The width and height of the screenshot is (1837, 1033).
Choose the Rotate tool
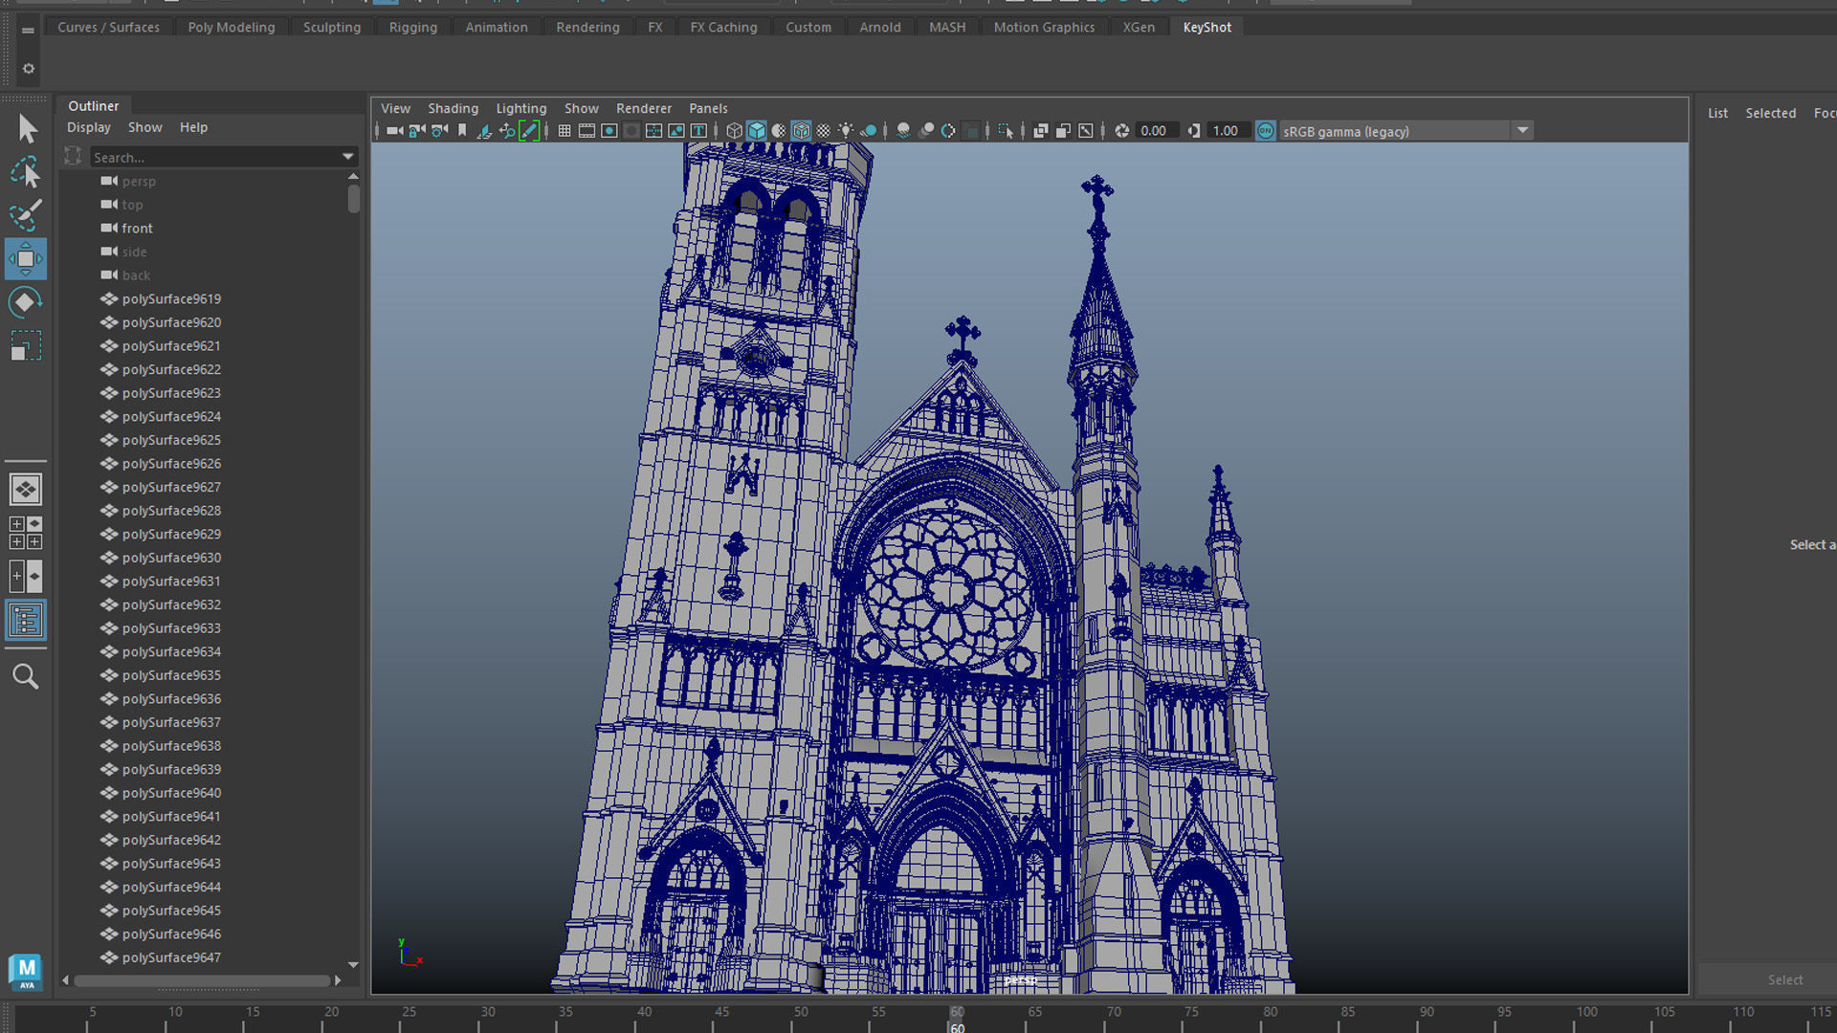click(x=26, y=302)
